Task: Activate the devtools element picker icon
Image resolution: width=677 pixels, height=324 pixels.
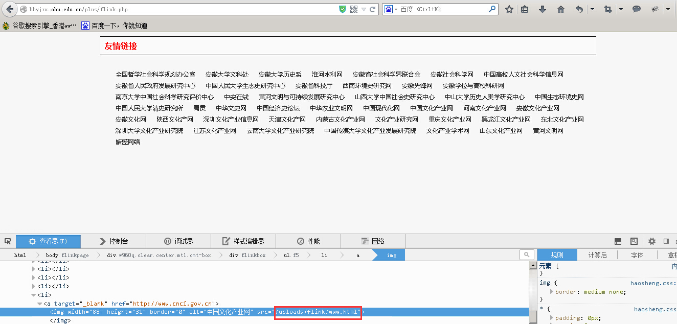Action: (x=8, y=241)
